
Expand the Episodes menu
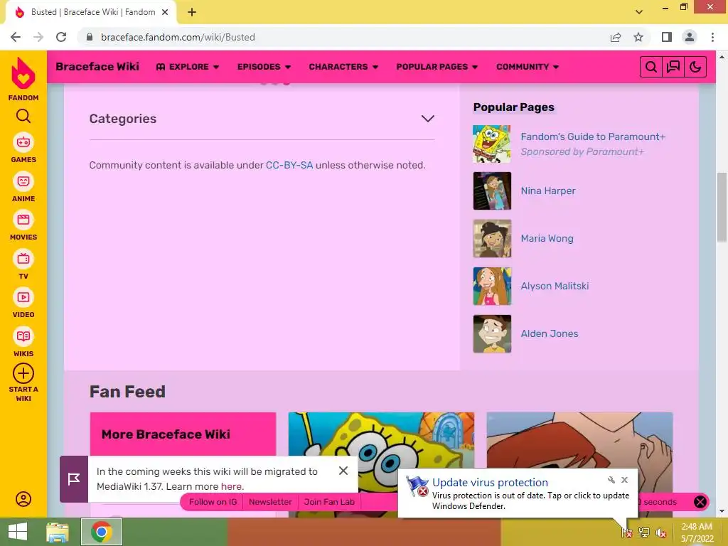pyautogui.click(x=264, y=67)
